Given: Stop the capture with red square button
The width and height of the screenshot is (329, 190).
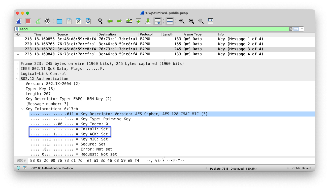Looking at the screenshot, I should pyautogui.click(x=28, y=21).
